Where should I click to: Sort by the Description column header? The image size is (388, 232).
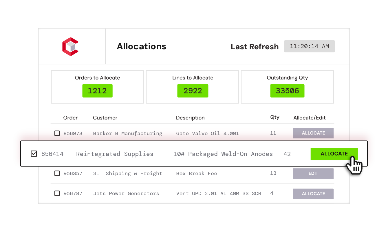pyautogui.click(x=190, y=118)
